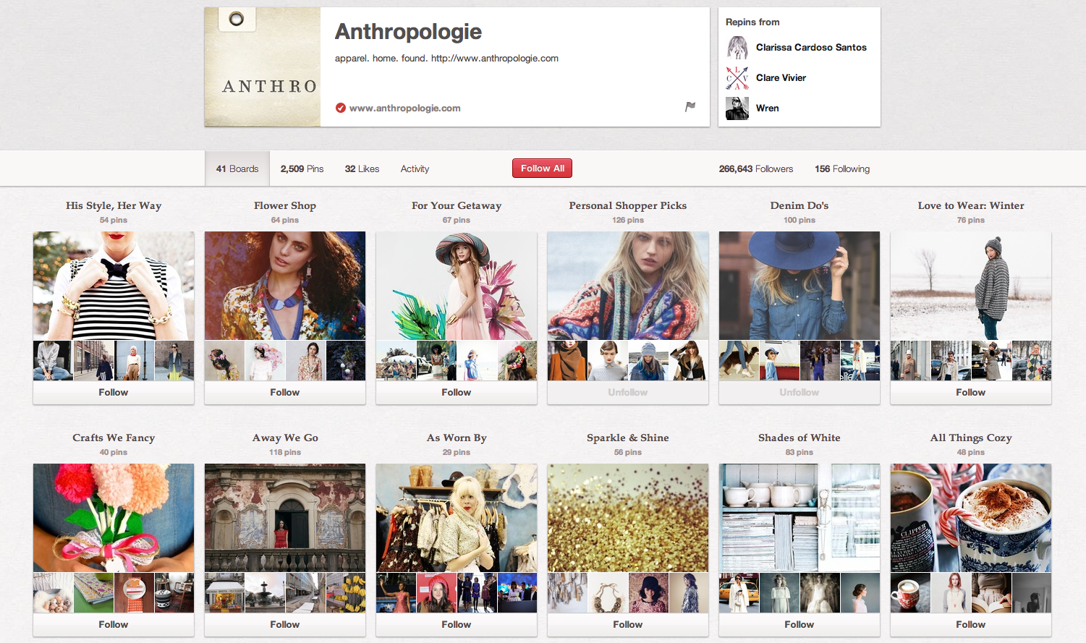Open Wren avatar icon

pos(737,108)
